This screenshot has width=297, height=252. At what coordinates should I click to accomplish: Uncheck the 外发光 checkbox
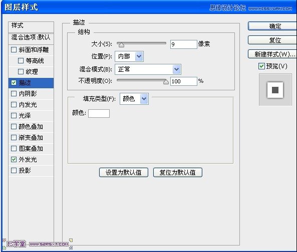point(14,160)
